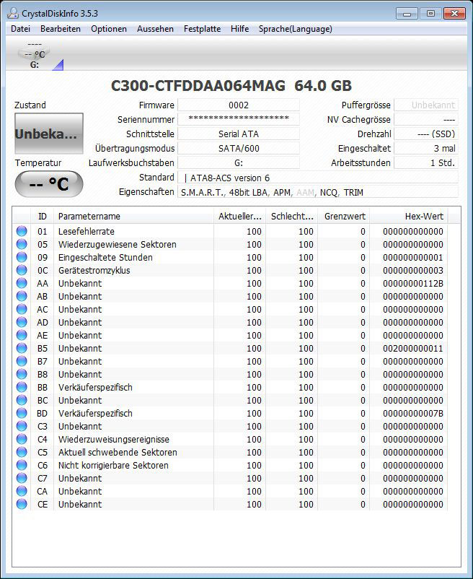Open the Festplatte menu
This screenshot has height=579, width=473.
(x=202, y=29)
